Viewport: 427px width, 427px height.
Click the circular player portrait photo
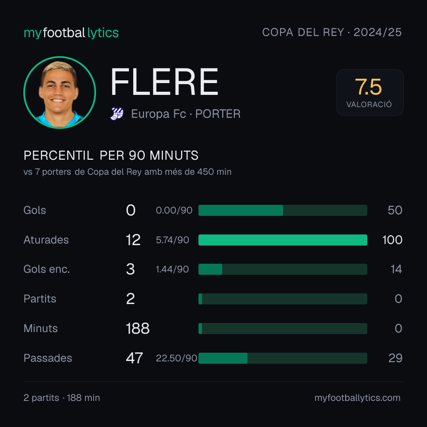click(60, 93)
